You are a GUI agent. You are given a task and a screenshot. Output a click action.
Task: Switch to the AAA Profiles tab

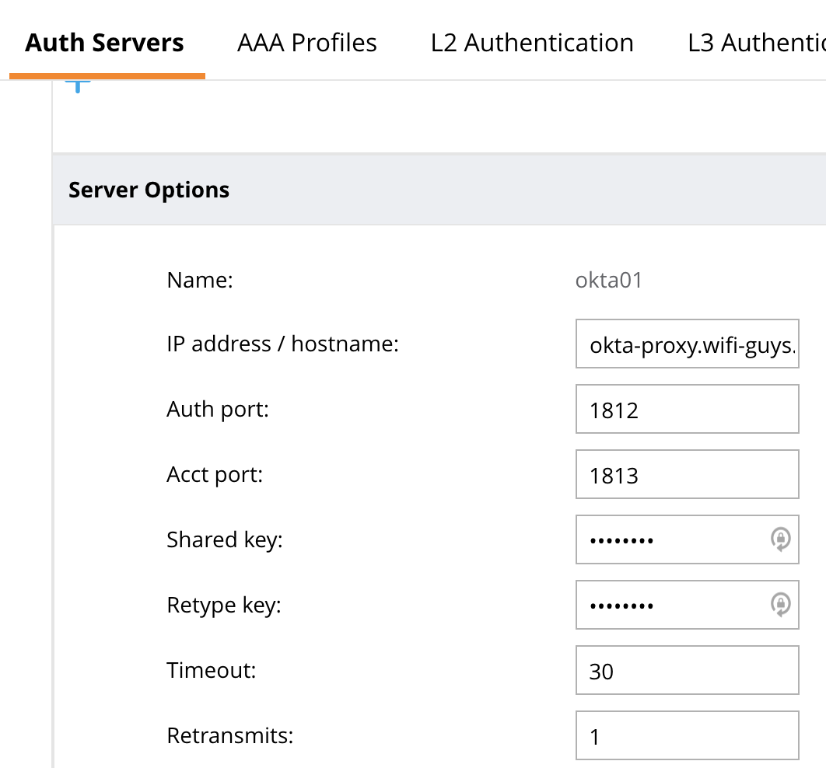306,43
